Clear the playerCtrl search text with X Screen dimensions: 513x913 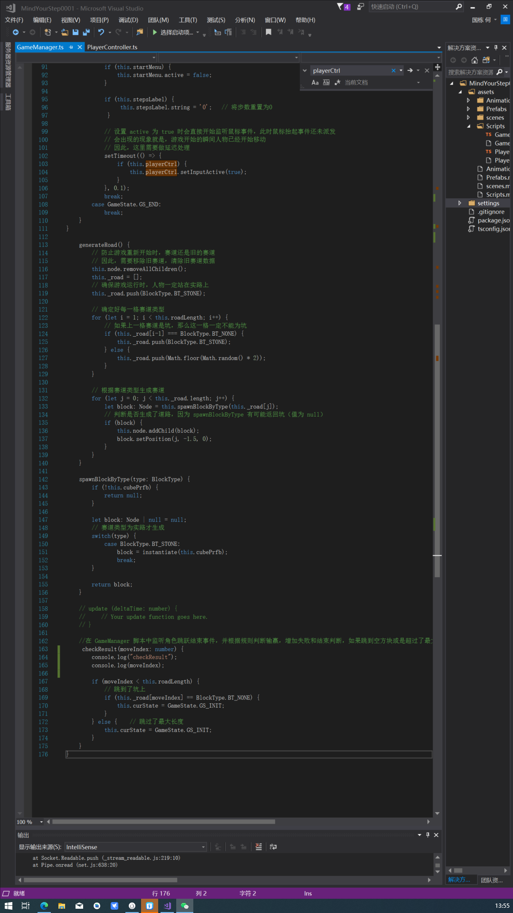pos(393,70)
